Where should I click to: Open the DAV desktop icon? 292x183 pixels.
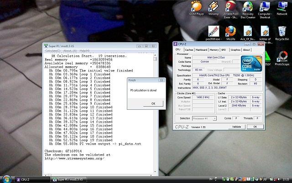268,58
